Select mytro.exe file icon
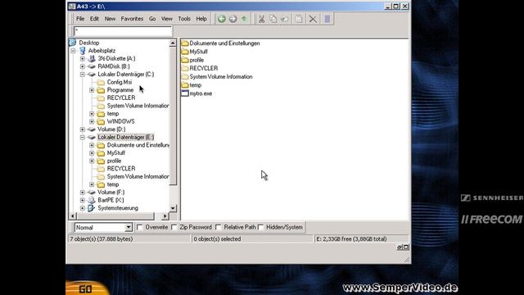 185,93
